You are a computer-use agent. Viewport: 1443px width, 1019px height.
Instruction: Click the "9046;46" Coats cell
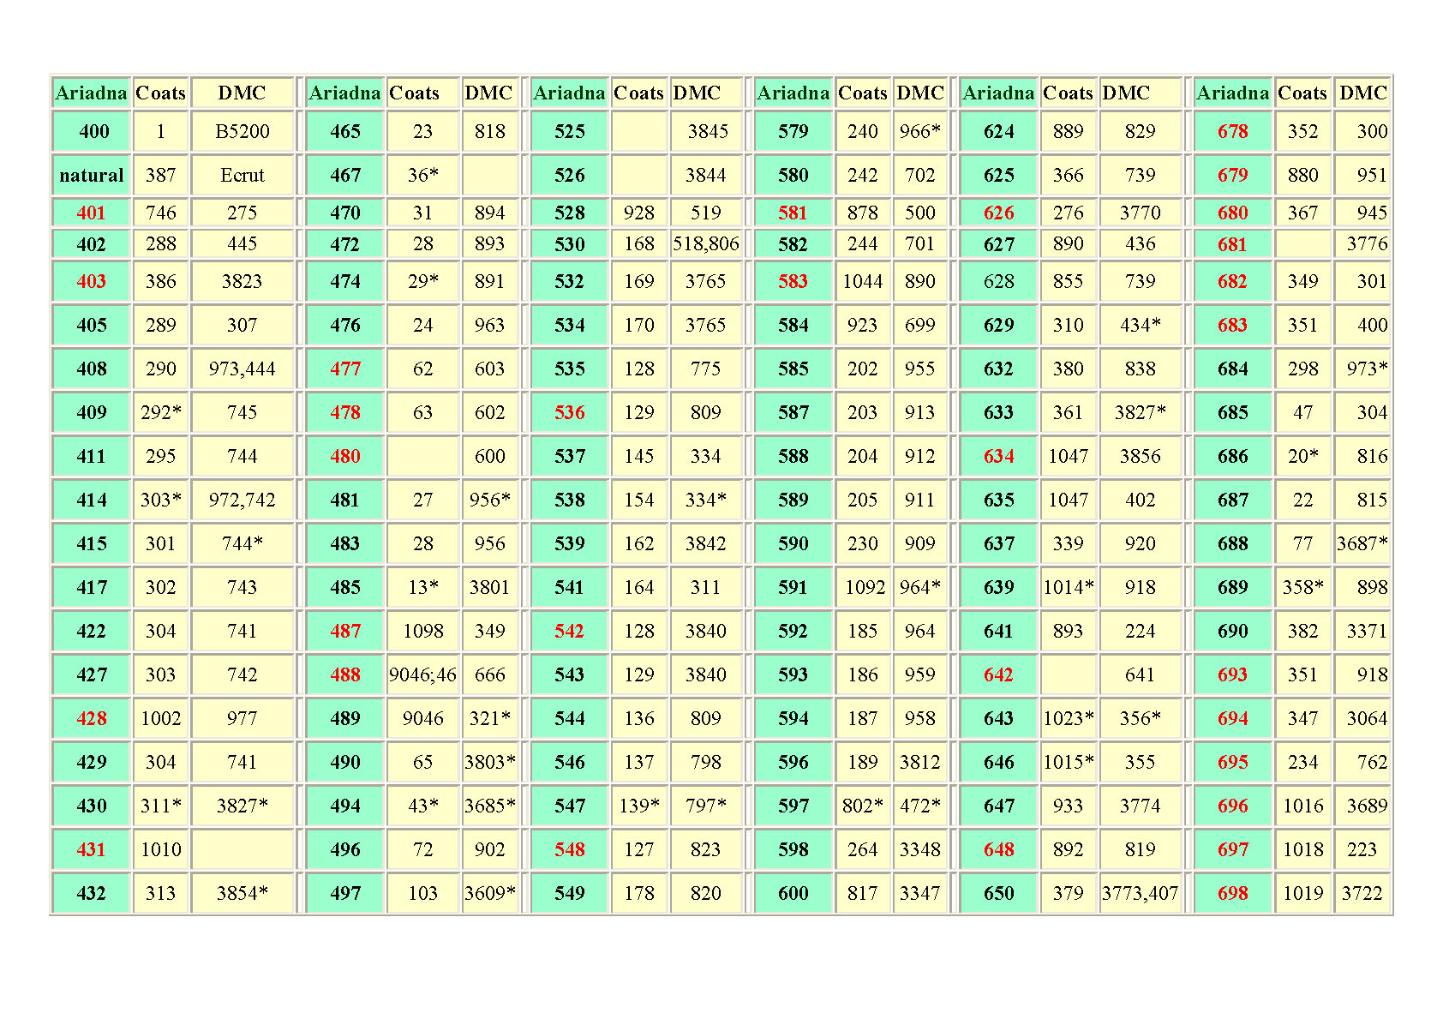pyautogui.click(x=423, y=675)
